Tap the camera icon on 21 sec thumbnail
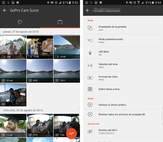 [x=3, y=80]
